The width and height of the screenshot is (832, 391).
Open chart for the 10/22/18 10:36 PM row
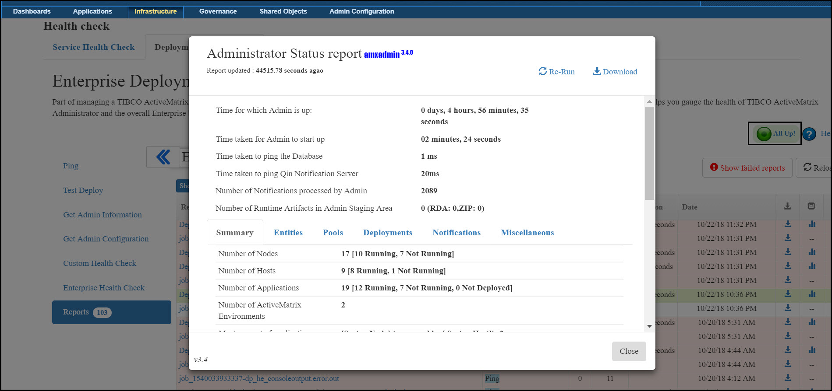point(812,294)
